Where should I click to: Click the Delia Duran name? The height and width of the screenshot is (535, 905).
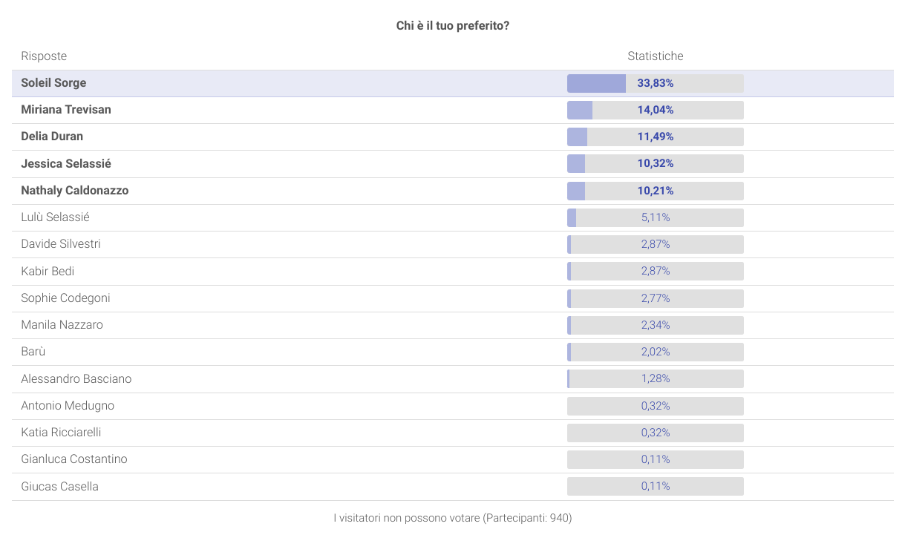click(x=52, y=137)
